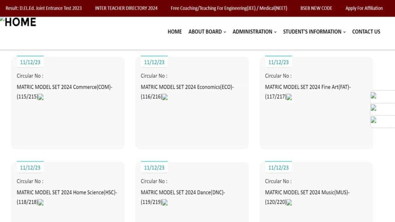This screenshot has height=222, width=395.
Task: Click the middle floating side-tab icon
Action: (x=373, y=108)
